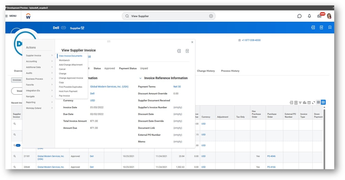The height and width of the screenshot is (180, 345).
Task: Select the Invoices filter chip
Action: coord(17,80)
